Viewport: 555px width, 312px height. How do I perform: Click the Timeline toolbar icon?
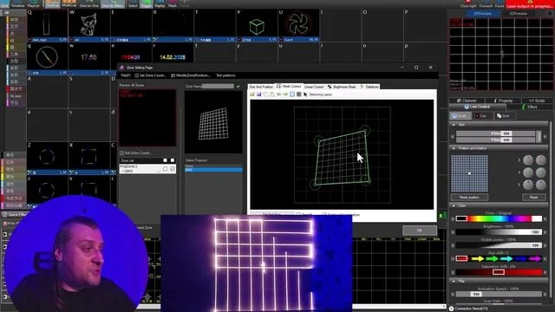pos(17,3)
